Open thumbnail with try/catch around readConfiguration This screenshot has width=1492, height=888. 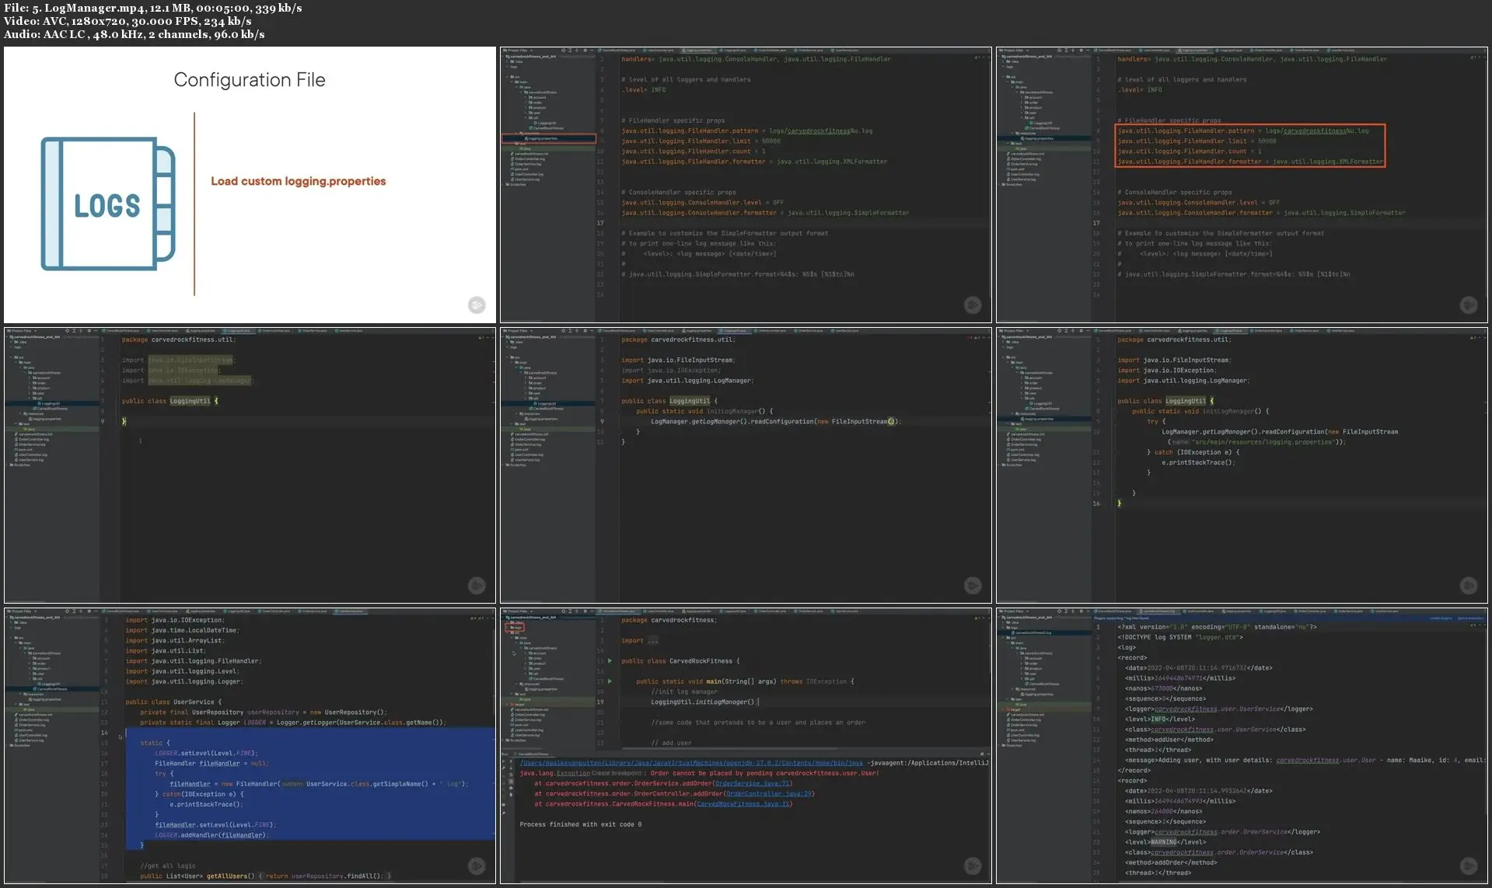[x=1242, y=465]
